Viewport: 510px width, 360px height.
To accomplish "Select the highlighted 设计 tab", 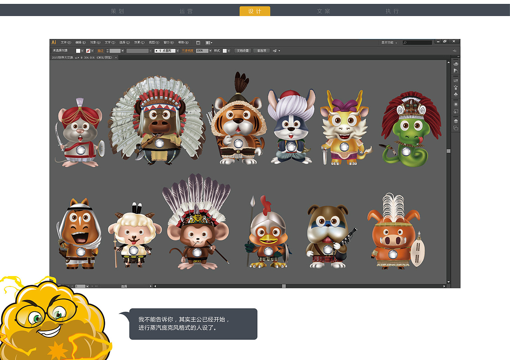I will tap(255, 11).
